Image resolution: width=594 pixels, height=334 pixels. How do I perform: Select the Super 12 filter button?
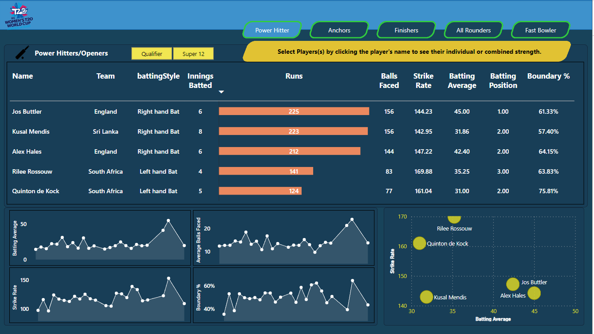193,54
